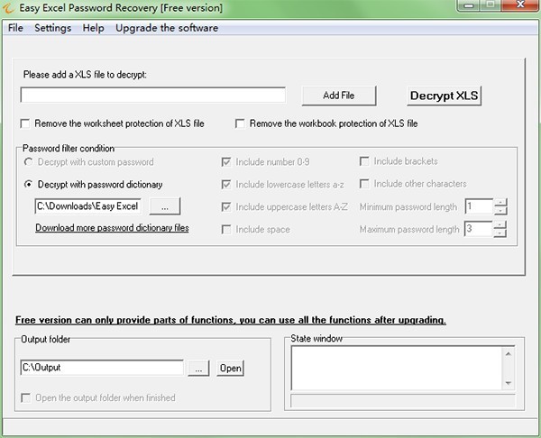Click State window scrollbar up arrow
Viewport: 541px width, 438px height.
509,353
